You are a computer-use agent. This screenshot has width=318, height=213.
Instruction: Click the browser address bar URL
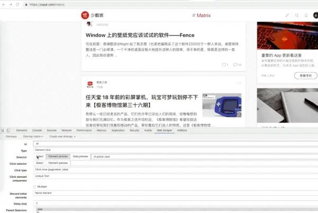click(47, 4)
